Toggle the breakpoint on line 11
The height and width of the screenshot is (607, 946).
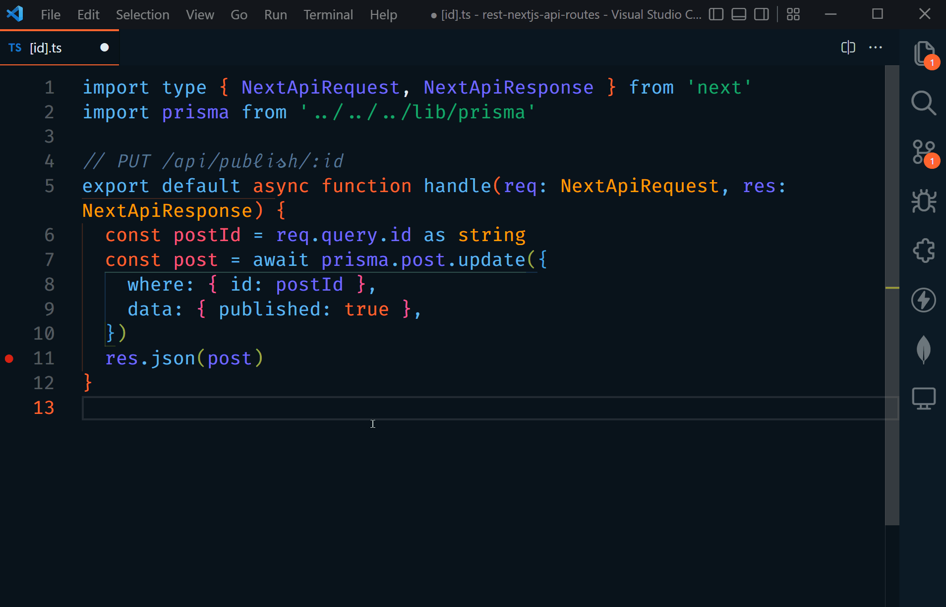pos(9,358)
